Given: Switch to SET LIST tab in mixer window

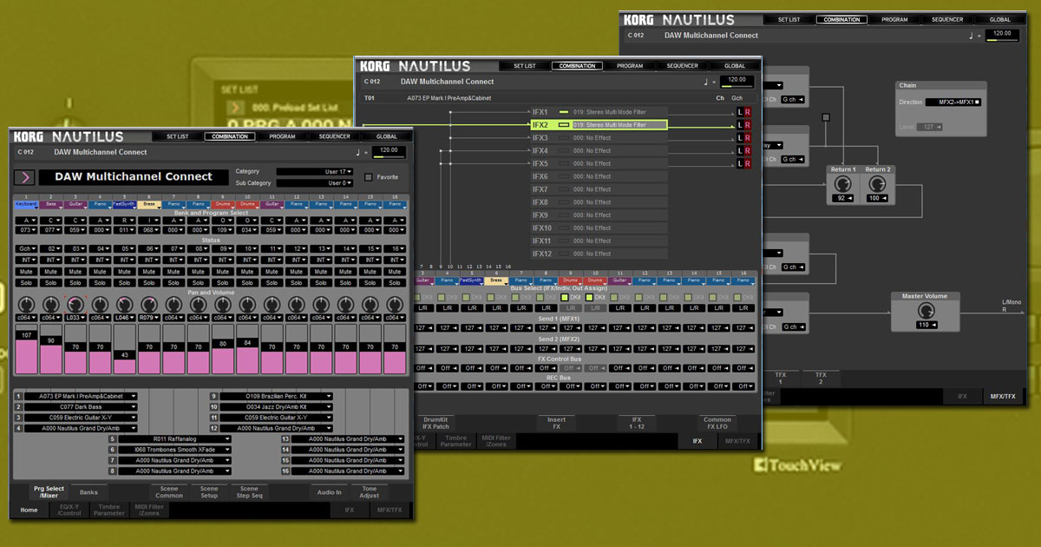Looking at the screenshot, I should pyautogui.click(x=177, y=136).
